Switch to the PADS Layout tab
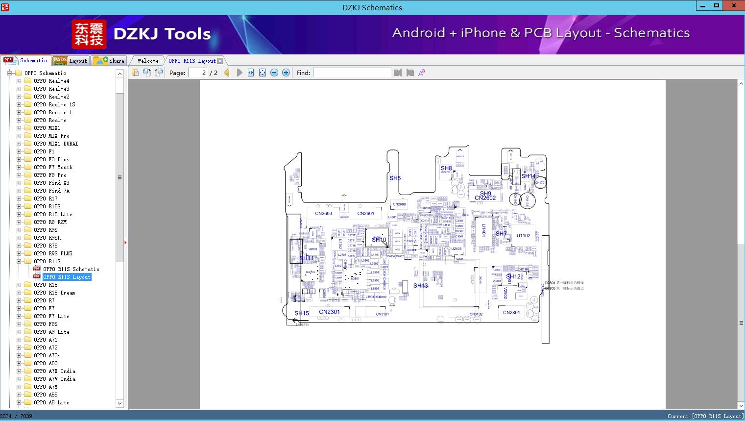 click(x=71, y=61)
